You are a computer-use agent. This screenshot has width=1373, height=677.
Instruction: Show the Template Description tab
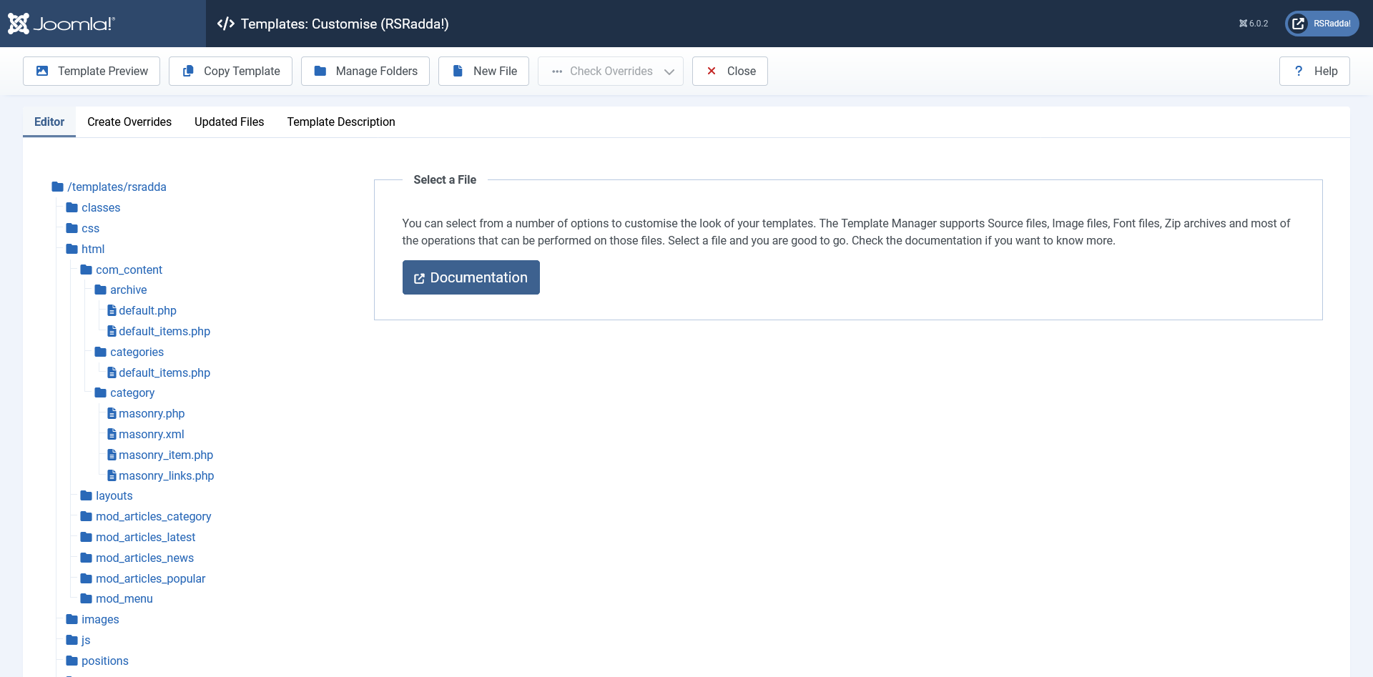[341, 122]
